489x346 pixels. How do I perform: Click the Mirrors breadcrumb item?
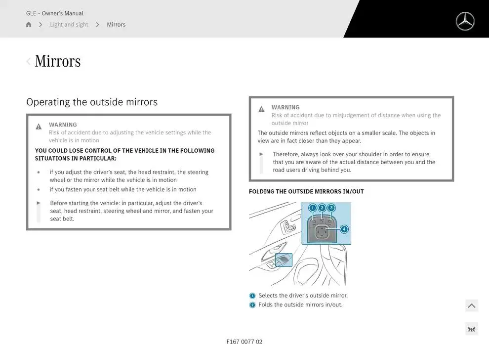click(116, 25)
